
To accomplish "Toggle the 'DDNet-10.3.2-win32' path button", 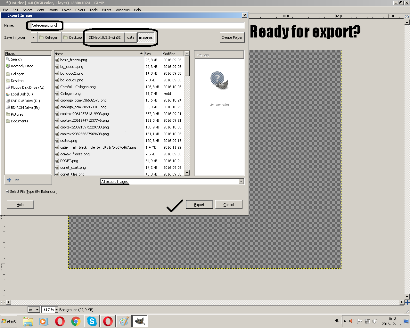I will (105, 37).
